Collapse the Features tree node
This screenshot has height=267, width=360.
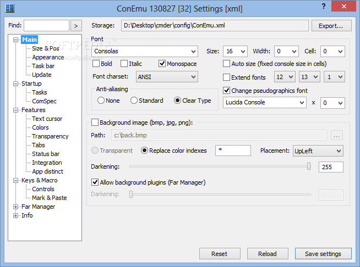[15, 110]
